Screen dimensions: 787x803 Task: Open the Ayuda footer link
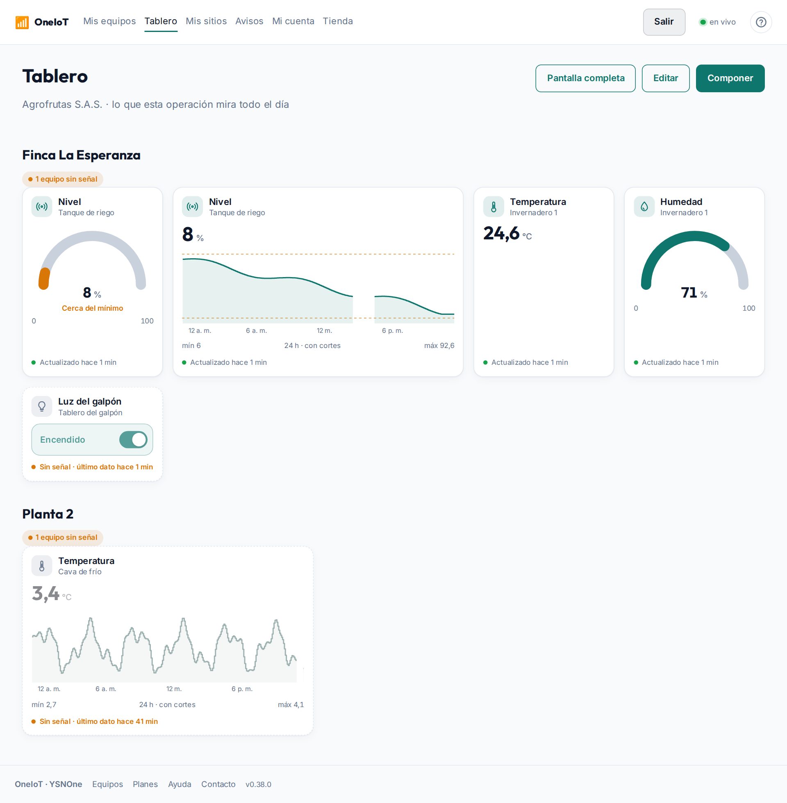point(180,784)
